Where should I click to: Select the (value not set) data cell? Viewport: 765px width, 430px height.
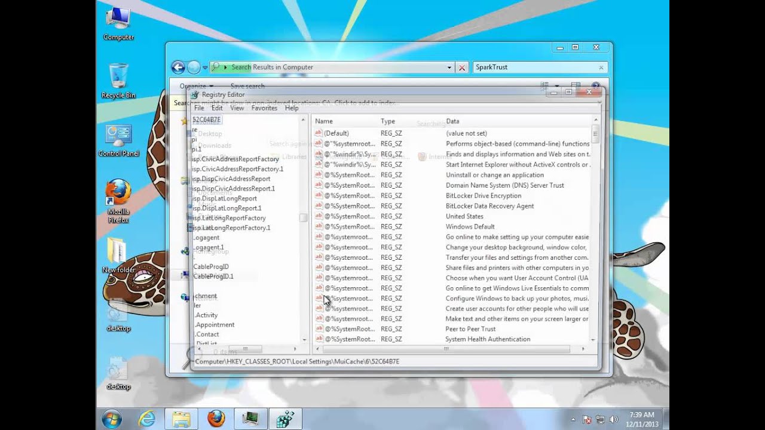[466, 133]
